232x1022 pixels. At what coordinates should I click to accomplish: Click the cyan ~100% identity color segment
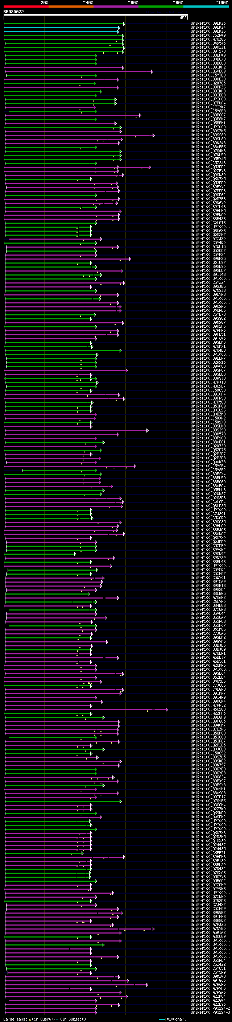pos(206,7)
